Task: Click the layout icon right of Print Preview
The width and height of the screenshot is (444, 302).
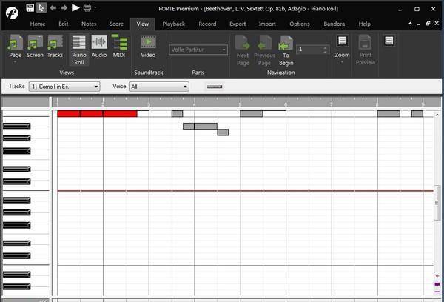Action: (x=389, y=41)
